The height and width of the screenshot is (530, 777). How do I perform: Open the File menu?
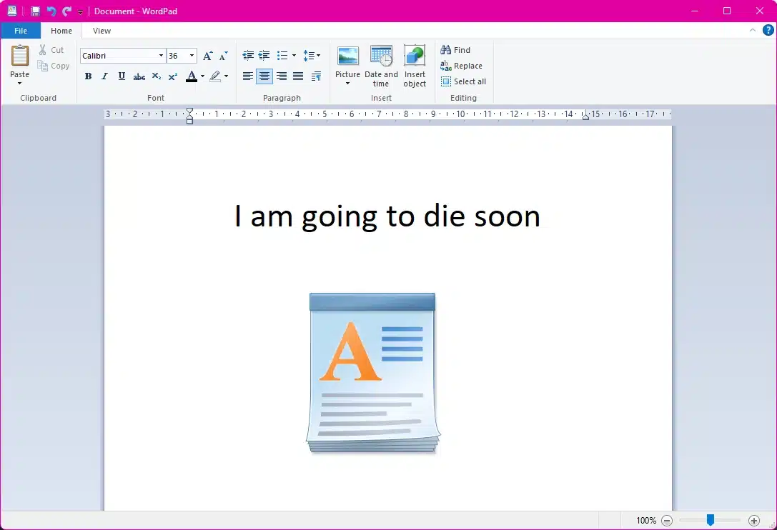[21, 31]
